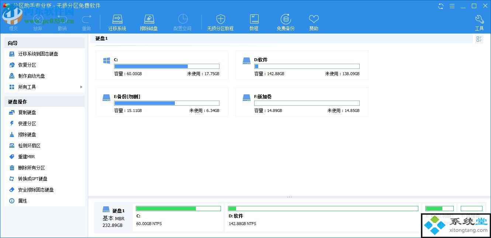Click the 放弃 discard icon in toolbar
Image resolution: width=491 pixels, height=238 pixels.
[x=38, y=19]
